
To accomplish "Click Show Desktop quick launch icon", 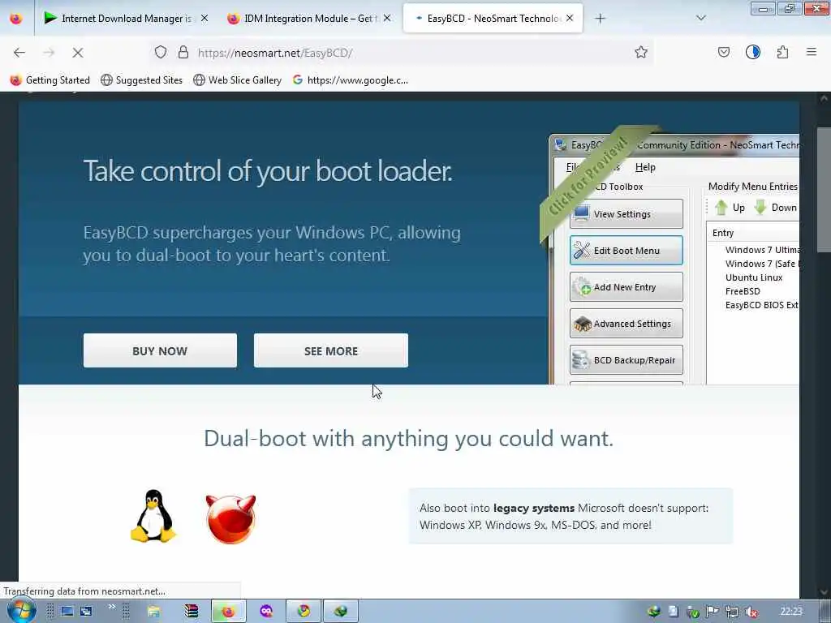I will point(67,612).
